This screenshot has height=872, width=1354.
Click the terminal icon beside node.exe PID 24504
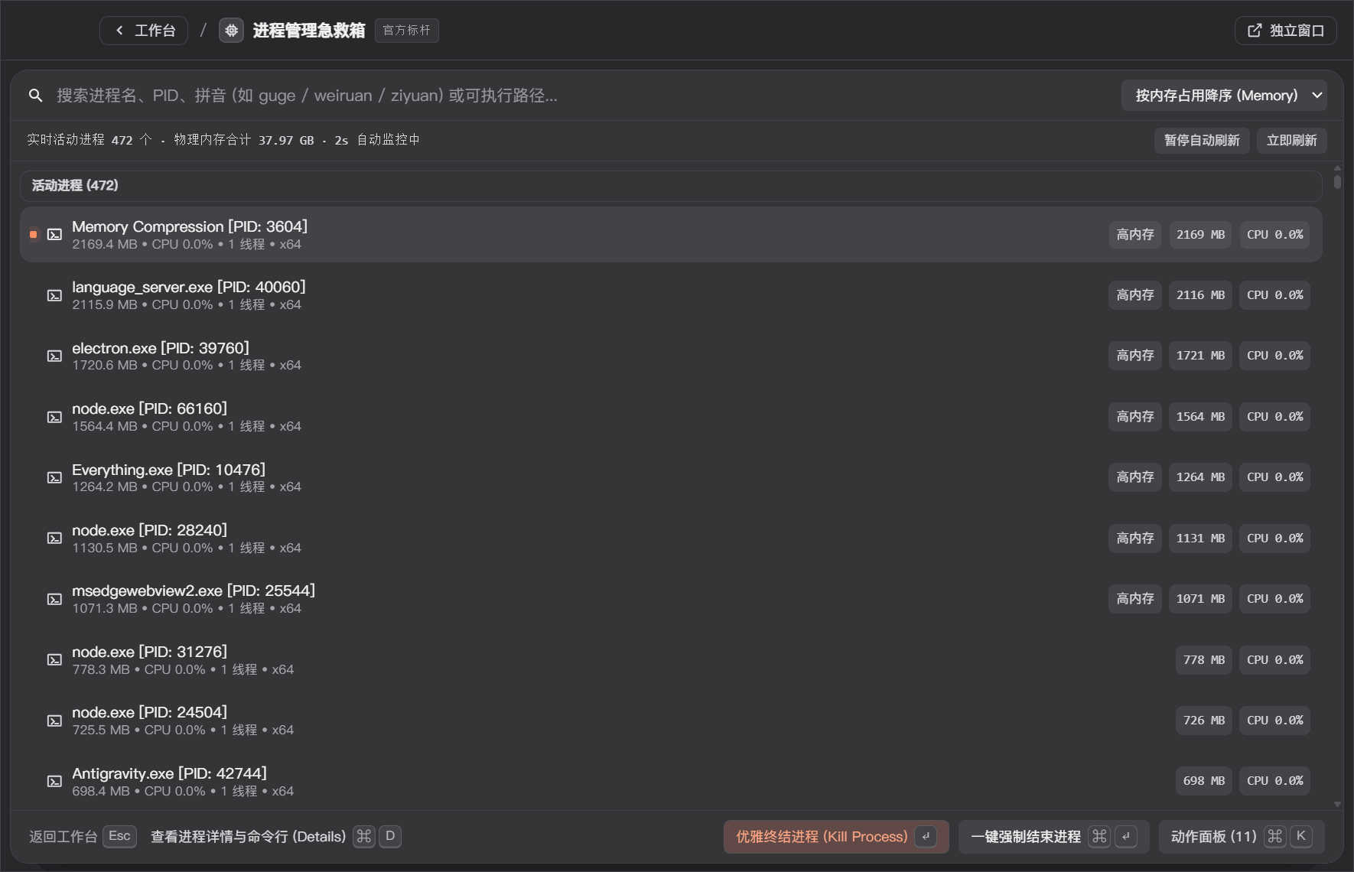point(54,721)
